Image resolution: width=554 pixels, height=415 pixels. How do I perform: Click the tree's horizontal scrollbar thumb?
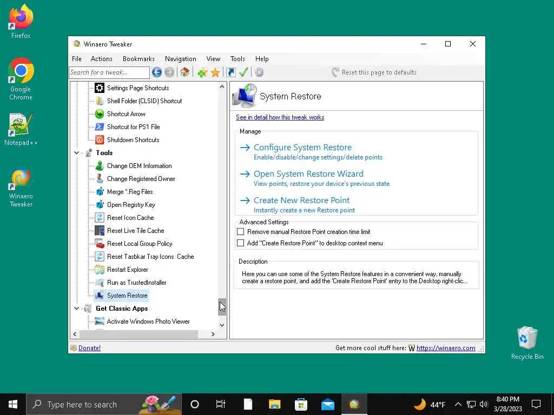coord(138,334)
